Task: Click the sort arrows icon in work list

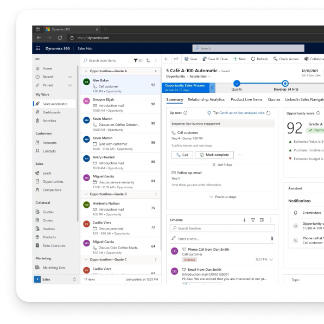Action: [148, 61]
